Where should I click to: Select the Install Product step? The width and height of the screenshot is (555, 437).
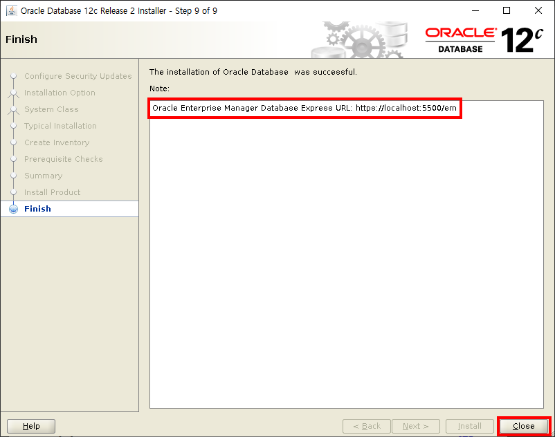pyautogui.click(x=53, y=192)
